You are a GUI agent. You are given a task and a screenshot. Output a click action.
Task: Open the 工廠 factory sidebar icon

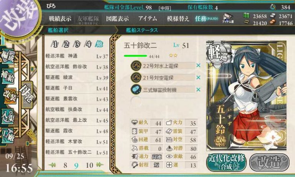click(x=8, y=136)
